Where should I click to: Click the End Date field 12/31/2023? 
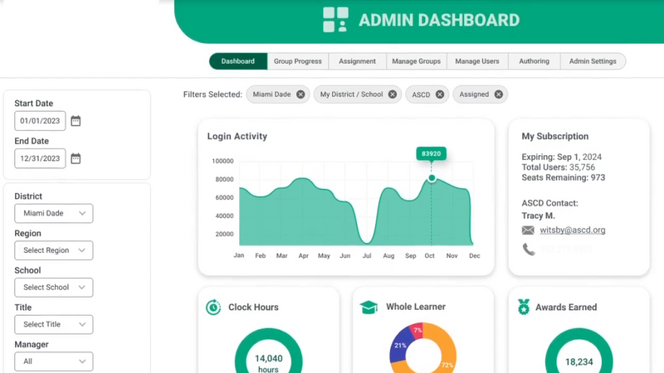40,158
